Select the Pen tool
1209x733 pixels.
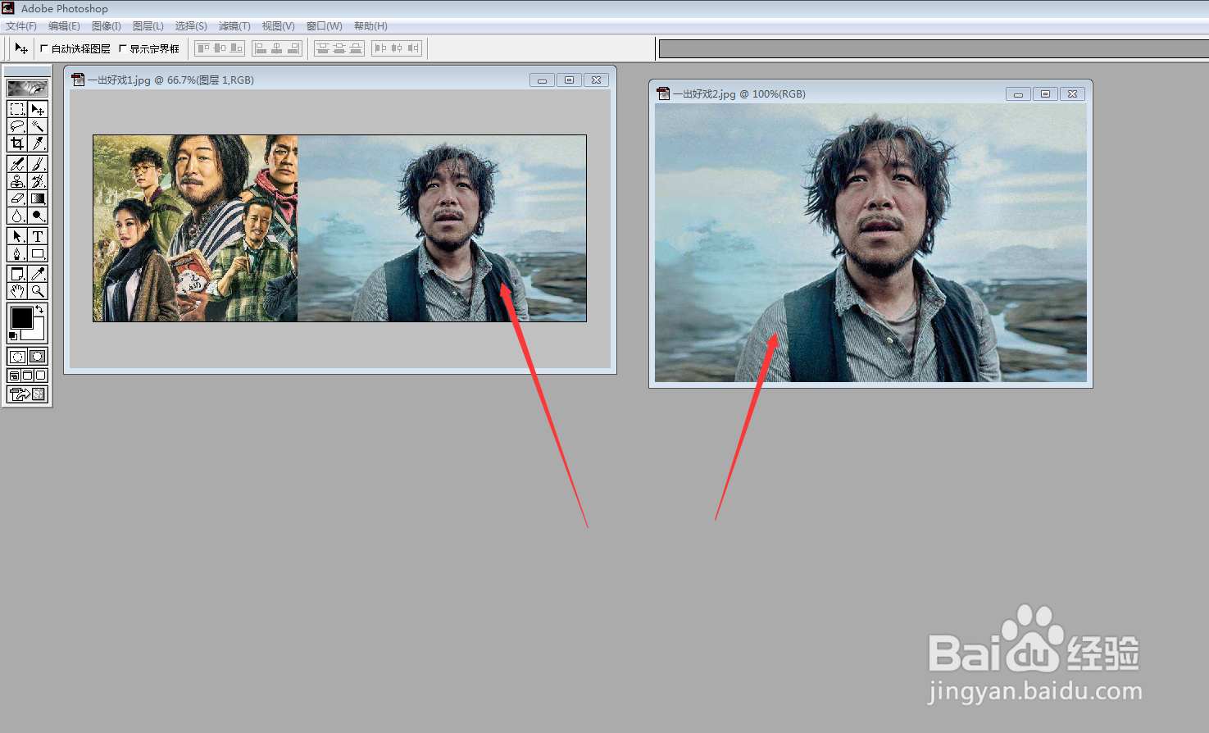pos(17,253)
